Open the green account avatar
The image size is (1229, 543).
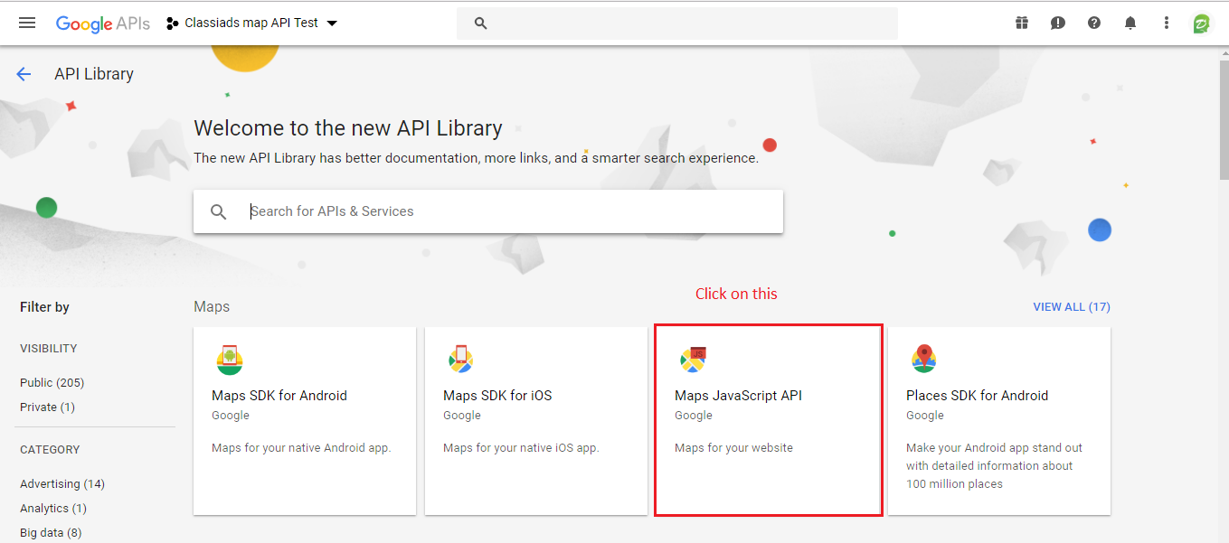(1201, 23)
